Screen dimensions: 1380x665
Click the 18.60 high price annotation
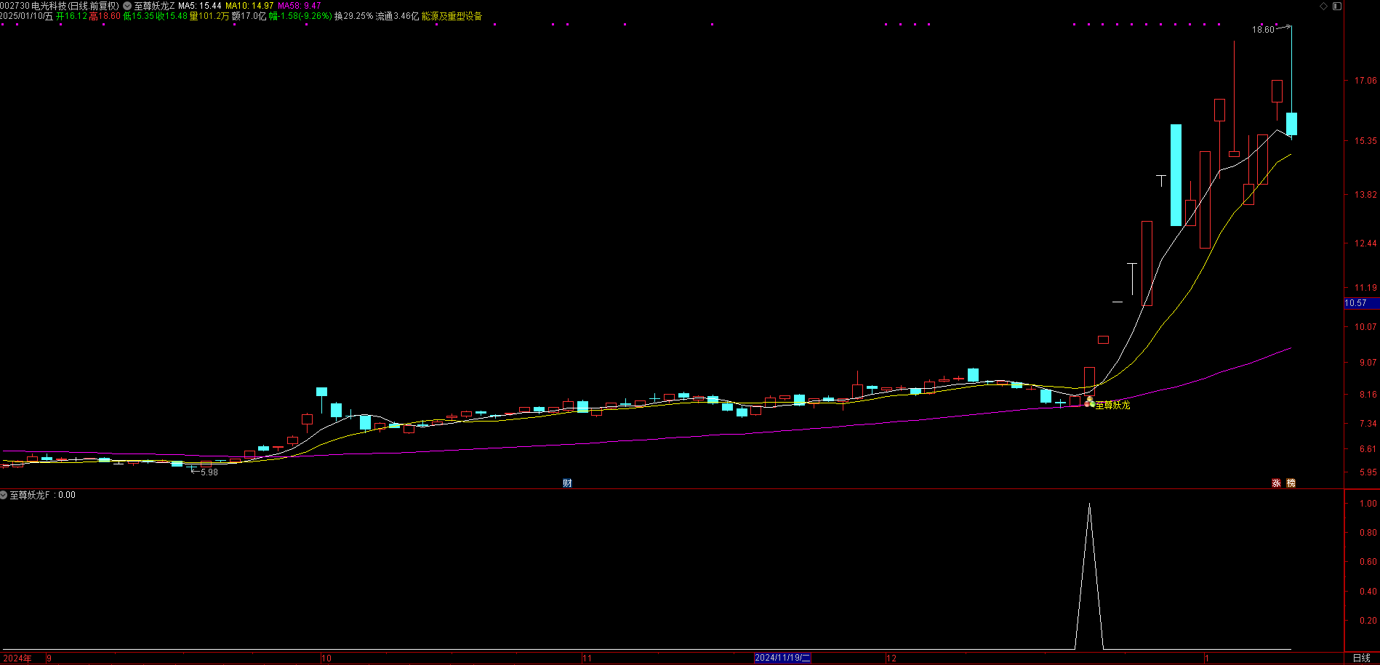point(1263,30)
